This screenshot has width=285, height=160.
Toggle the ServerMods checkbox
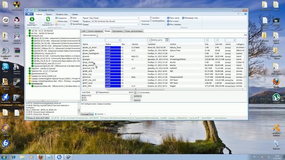tap(71, 24)
